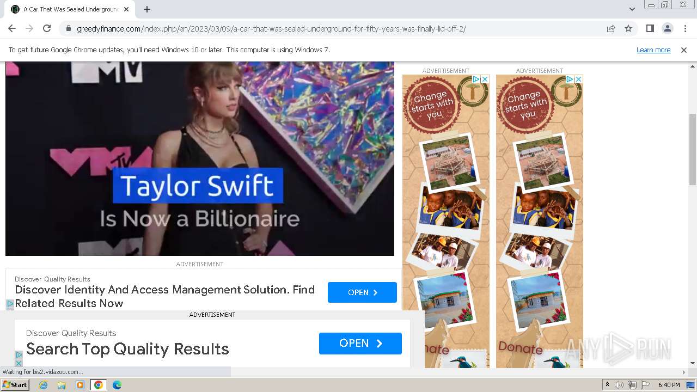
Task: Open Chrome profile avatar
Action: [667, 29]
